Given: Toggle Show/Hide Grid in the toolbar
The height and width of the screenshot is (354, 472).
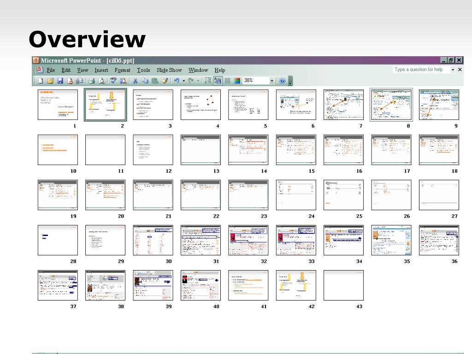Looking at the screenshot, I should coord(228,81).
